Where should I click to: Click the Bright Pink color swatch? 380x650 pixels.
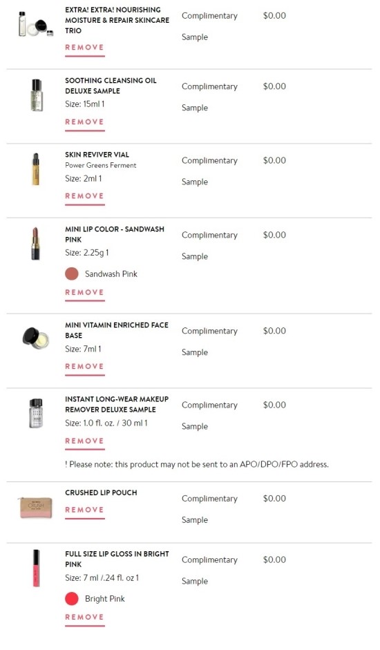click(72, 599)
